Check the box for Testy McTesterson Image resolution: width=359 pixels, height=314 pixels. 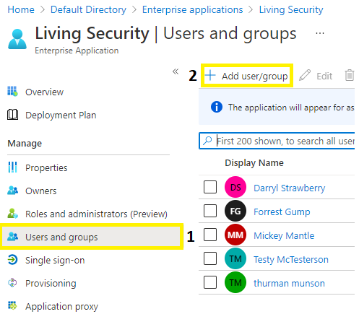(210, 258)
